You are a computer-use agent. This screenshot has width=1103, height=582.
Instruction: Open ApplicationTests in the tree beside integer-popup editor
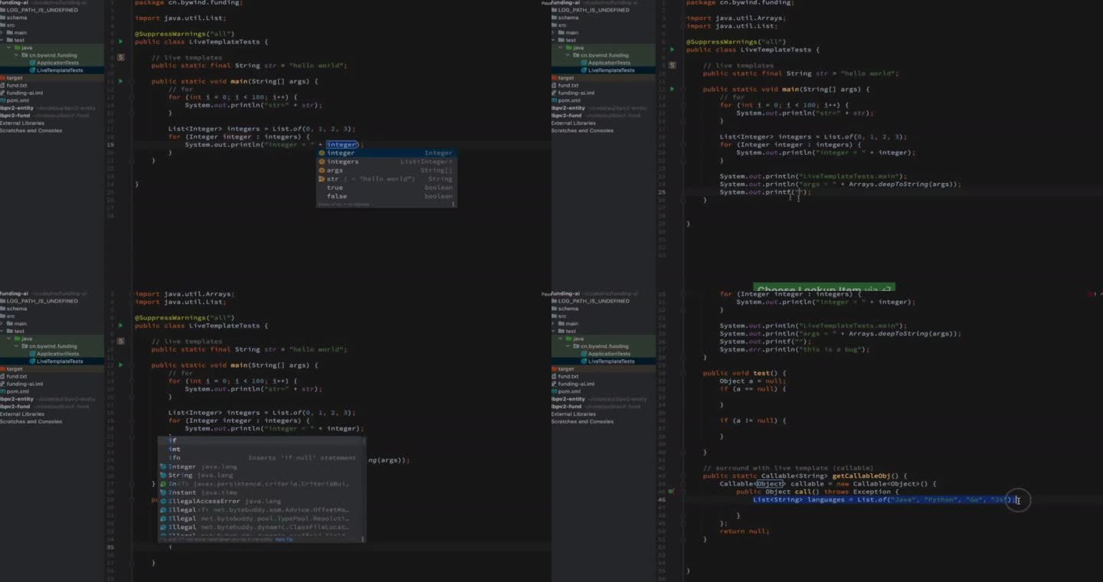[x=57, y=63]
